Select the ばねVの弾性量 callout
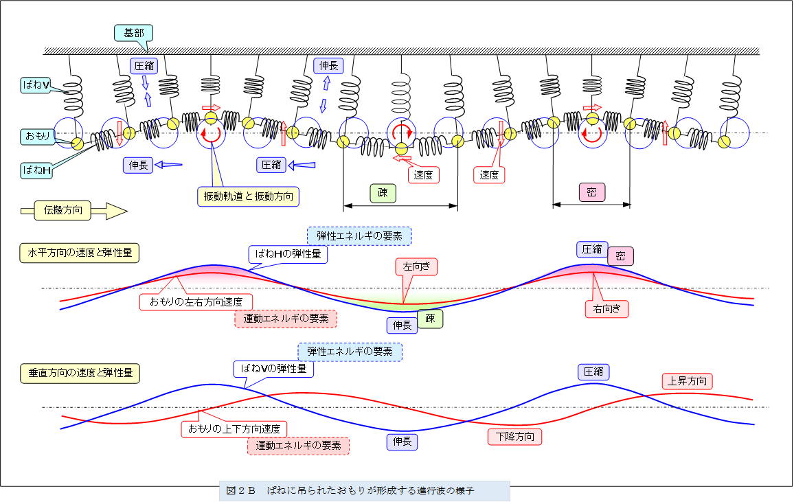This screenshot has height=502, width=794. coord(273,369)
